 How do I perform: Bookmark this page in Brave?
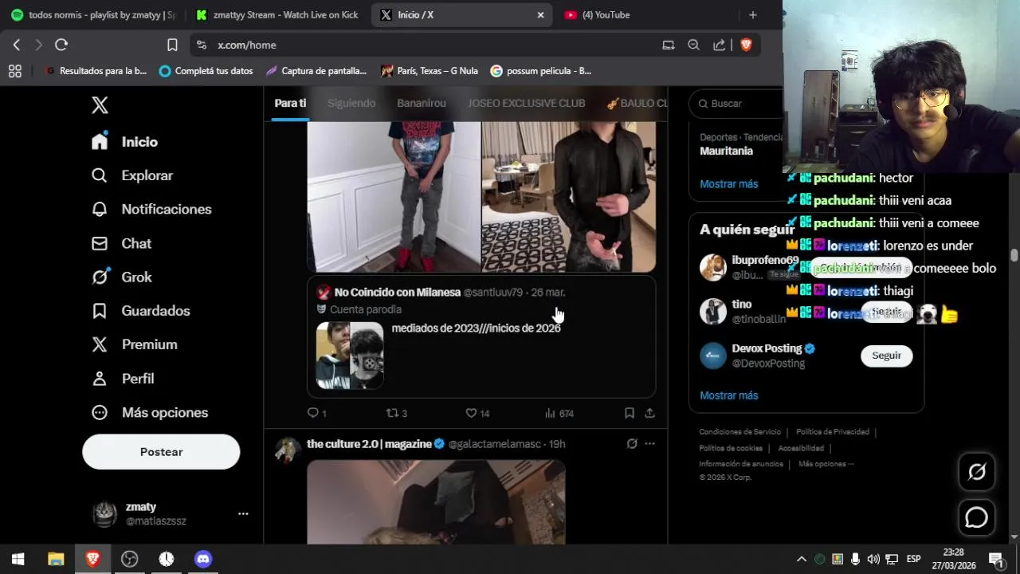point(172,45)
